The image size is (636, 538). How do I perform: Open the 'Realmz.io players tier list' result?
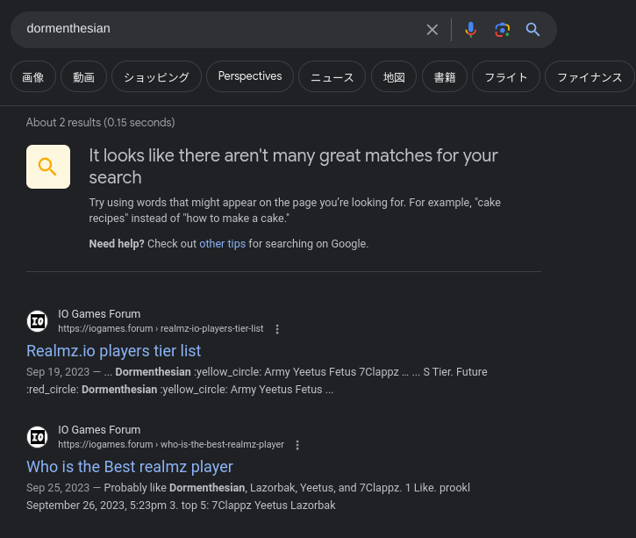point(114,351)
